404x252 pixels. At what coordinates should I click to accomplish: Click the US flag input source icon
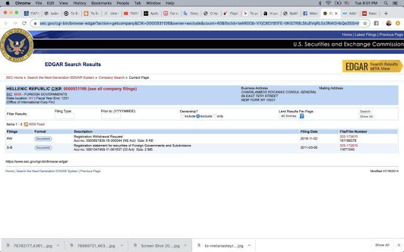click(347, 3)
